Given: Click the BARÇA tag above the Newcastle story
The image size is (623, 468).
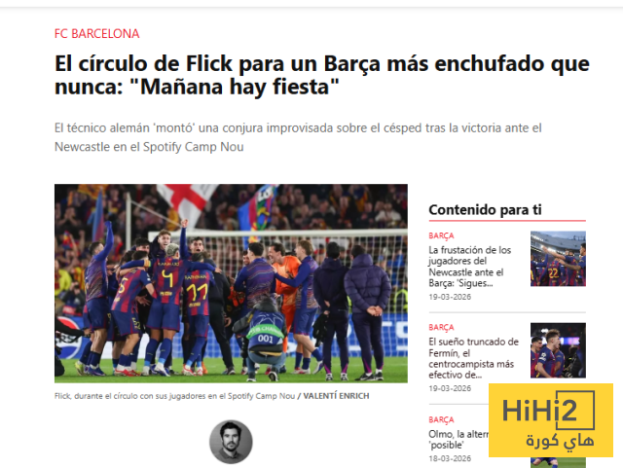Looking at the screenshot, I should (441, 235).
